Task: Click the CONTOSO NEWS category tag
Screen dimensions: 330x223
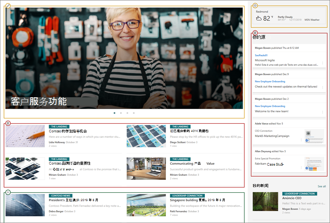Action: (61, 196)
